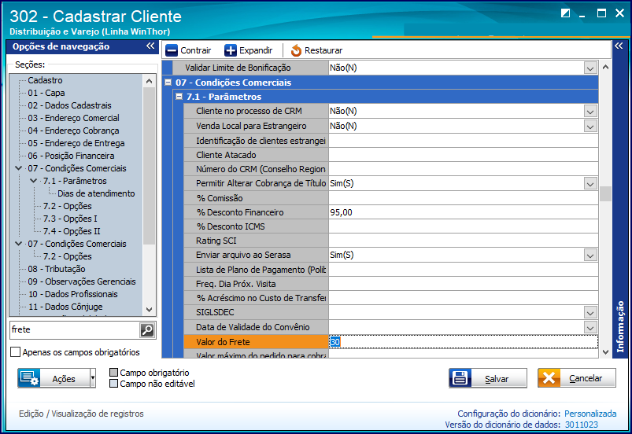
Task: Go to 05 - Endereço de Entrega section
Action: click(76, 143)
